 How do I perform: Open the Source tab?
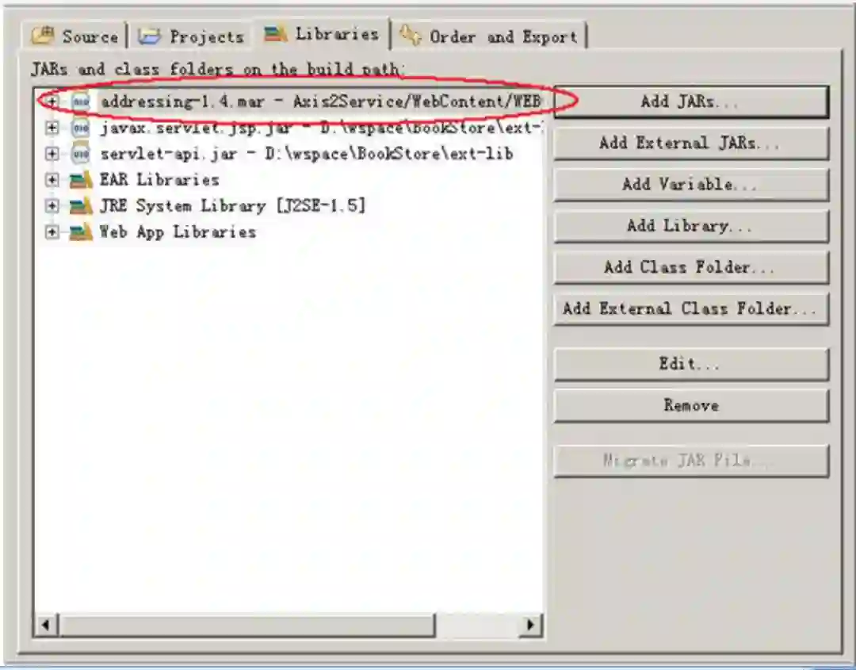[x=75, y=36]
